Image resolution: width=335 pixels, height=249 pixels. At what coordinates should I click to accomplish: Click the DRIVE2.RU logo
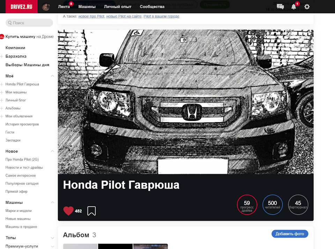[x=21, y=7]
